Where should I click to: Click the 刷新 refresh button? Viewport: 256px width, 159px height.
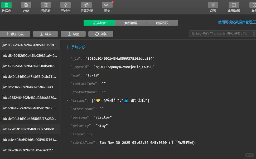coord(101,34)
